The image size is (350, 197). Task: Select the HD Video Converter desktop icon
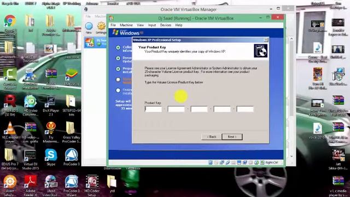click(x=31, y=106)
